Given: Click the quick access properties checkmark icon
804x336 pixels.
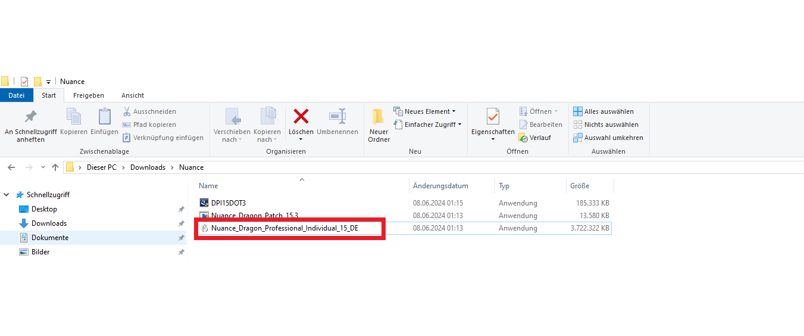Looking at the screenshot, I should coord(24,82).
